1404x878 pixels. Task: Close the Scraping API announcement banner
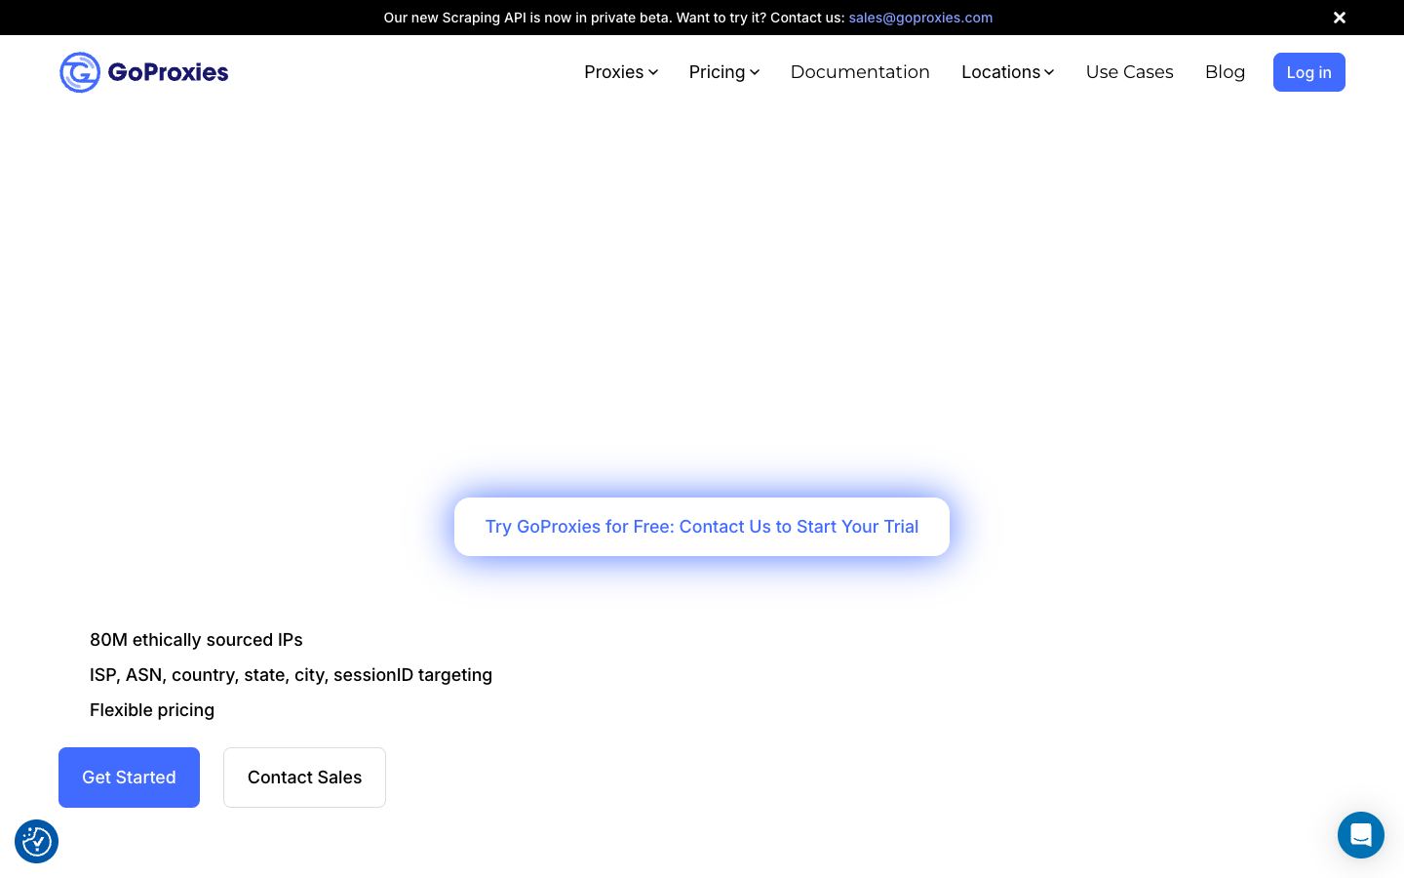[x=1340, y=18]
